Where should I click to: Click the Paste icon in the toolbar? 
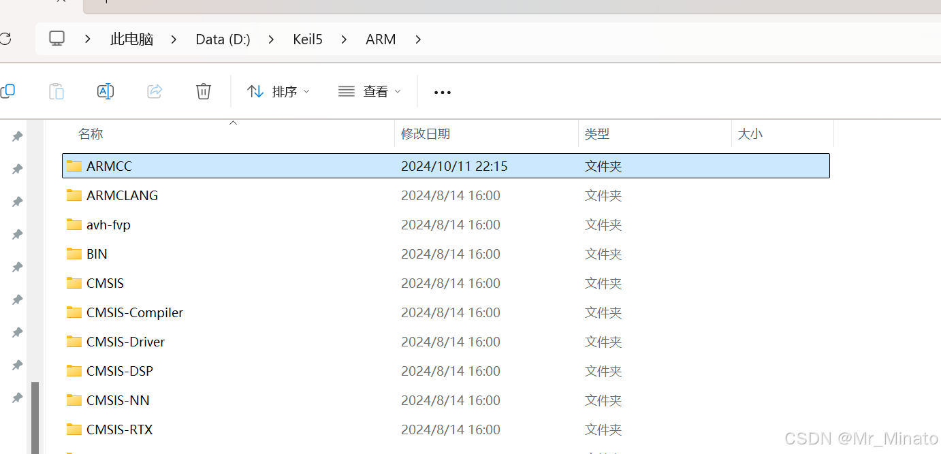coord(56,91)
